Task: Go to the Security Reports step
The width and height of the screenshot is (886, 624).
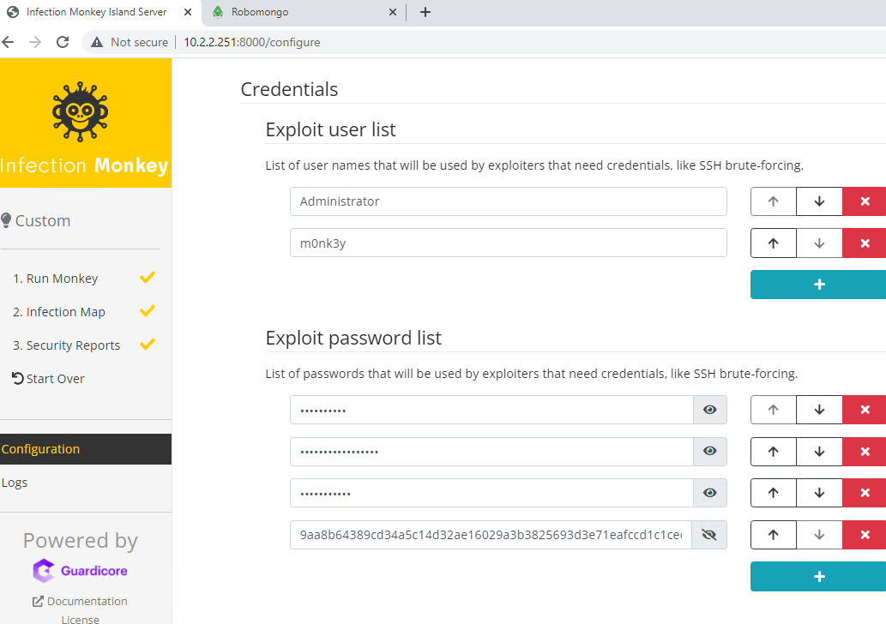Action: (67, 345)
